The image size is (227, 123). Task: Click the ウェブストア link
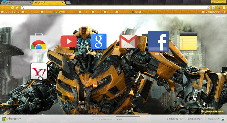[213, 119]
